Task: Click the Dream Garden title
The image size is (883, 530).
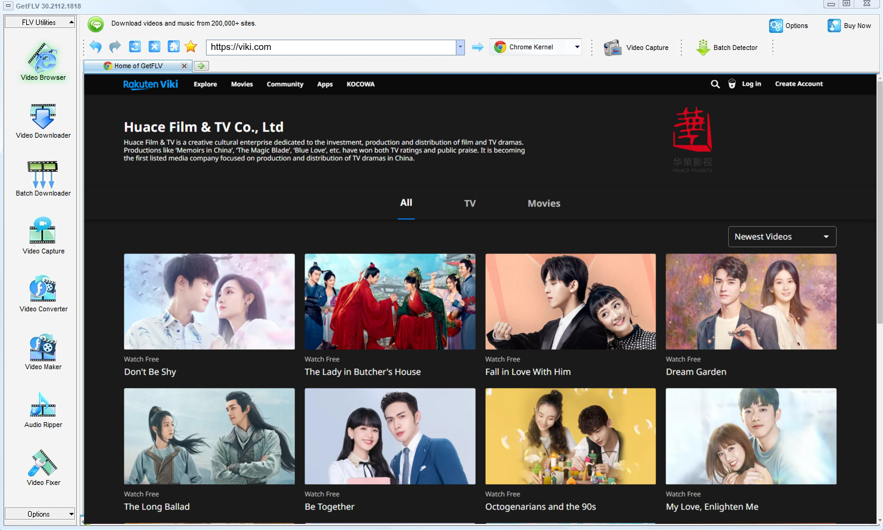Action: coord(696,372)
